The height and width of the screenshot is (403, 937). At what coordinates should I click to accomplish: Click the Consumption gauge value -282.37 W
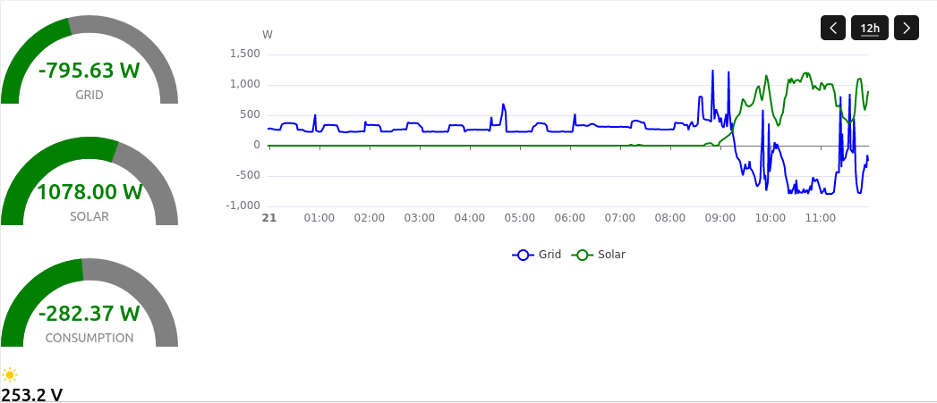(x=89, y=313)
